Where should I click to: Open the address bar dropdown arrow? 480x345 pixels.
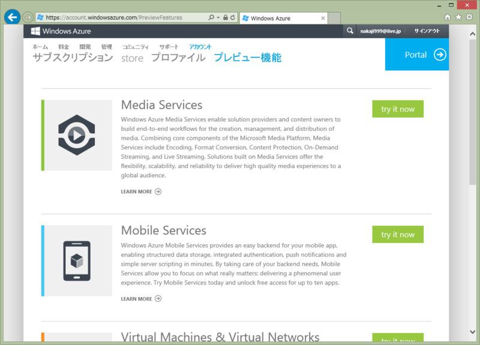(x=218, y=17)
